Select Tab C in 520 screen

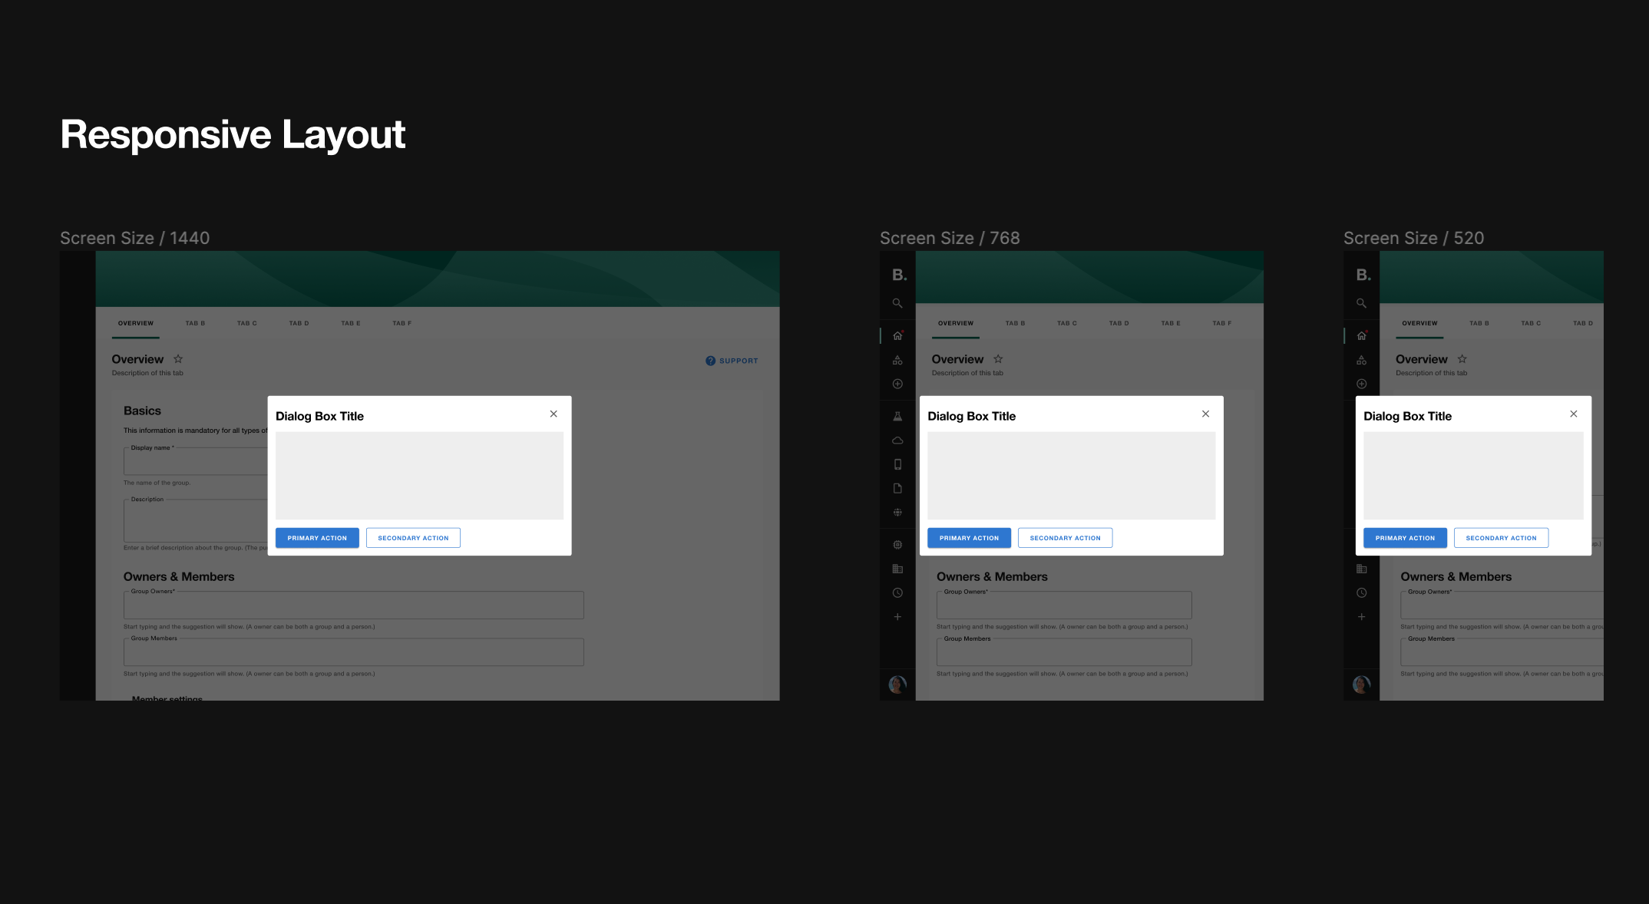1531,323
